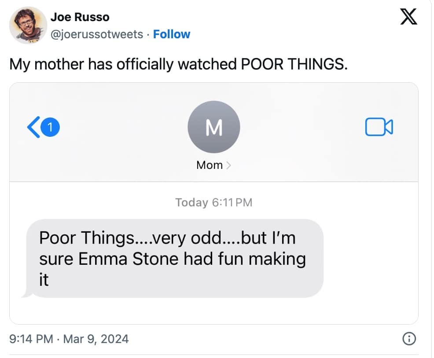The width and height of the screenshot is (434, 358).
Task: Open Joe Russo's profile avatar
Action: pyautogui.click(x=28, y=25)
